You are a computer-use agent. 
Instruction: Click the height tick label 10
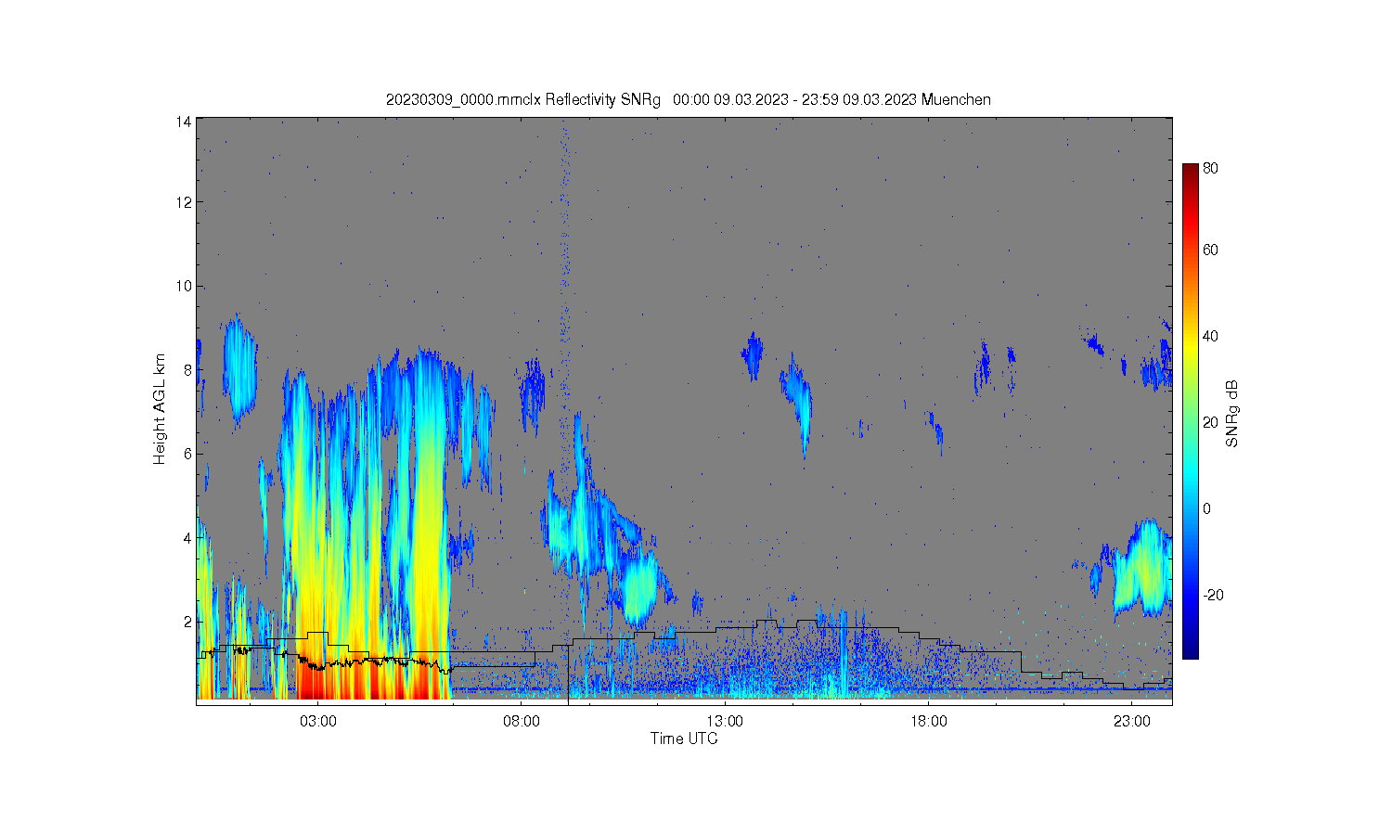coord(185,286)
